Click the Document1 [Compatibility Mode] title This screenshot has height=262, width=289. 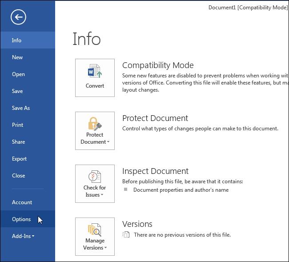(x=248, y=8)
